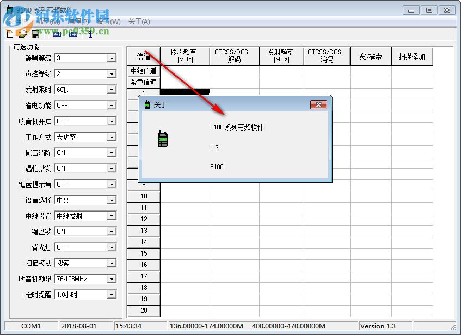Open the 编程(P) menu
Image resolution: width=461 pixels, height=335 pixels.
coord(78,21)
